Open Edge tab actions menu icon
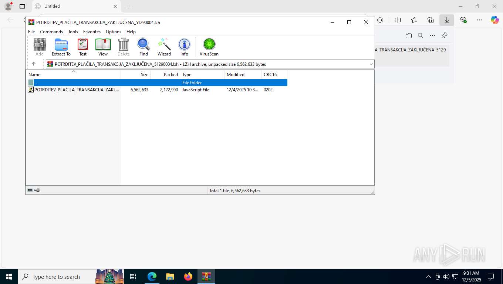 (x=22, y=6)
